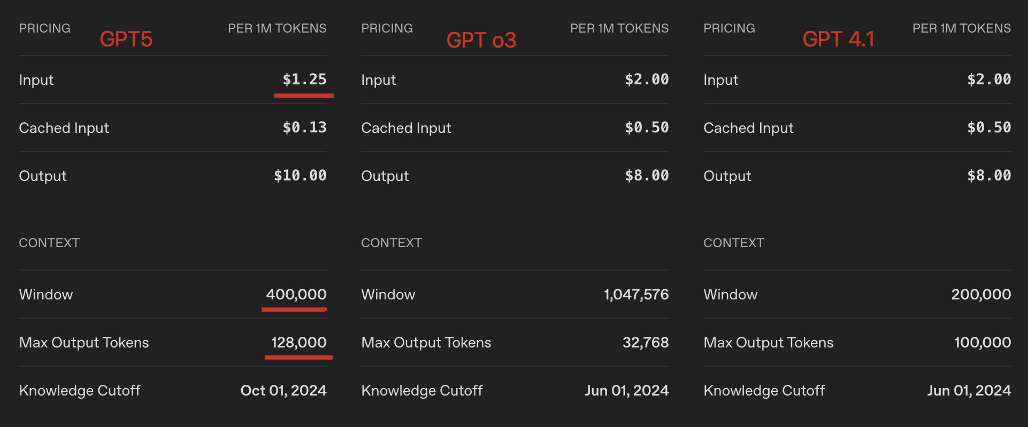The width and height of the screenshot is (1028, 427).
Task: Click the red GPT o3 heading label
Action: [x=481, y=41]
